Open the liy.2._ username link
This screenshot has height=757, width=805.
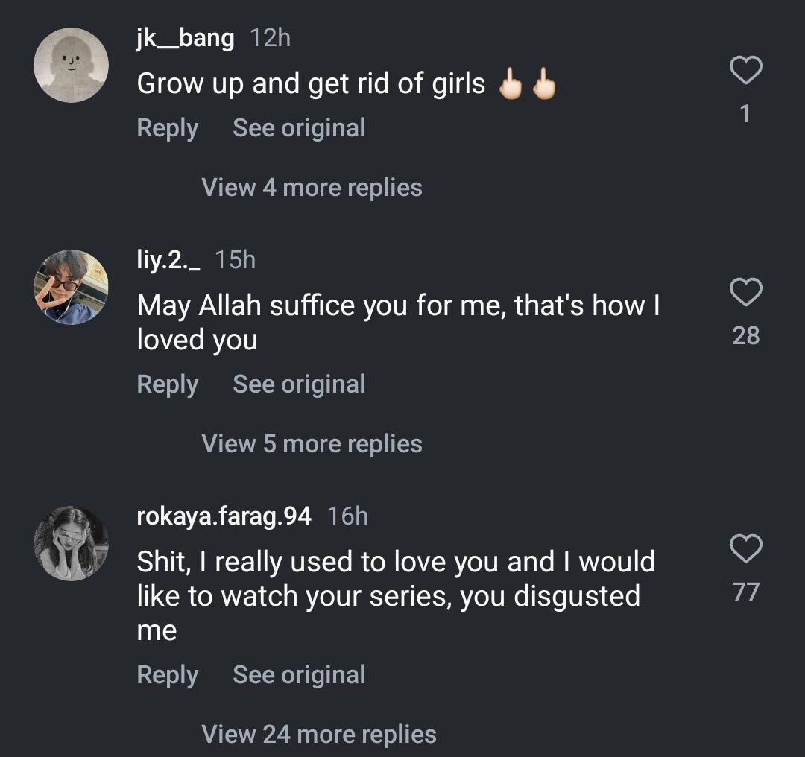coord(168,259)
